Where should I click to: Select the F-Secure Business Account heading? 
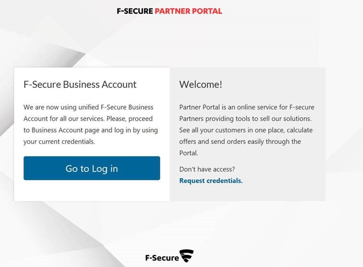click(x=80, y=85)
